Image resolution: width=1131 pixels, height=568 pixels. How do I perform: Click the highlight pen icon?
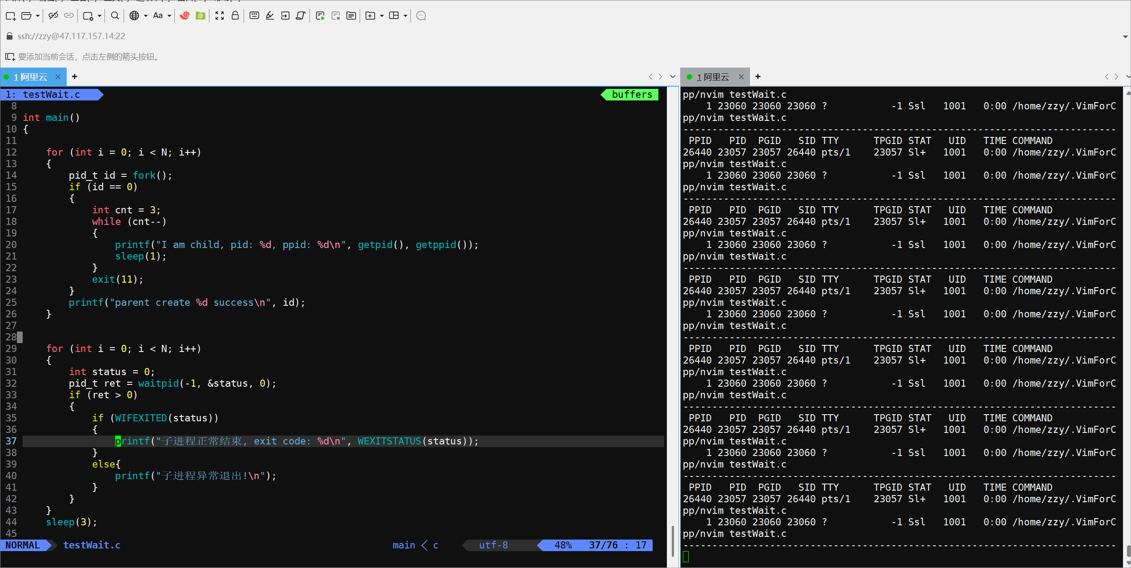pos(270,16)
